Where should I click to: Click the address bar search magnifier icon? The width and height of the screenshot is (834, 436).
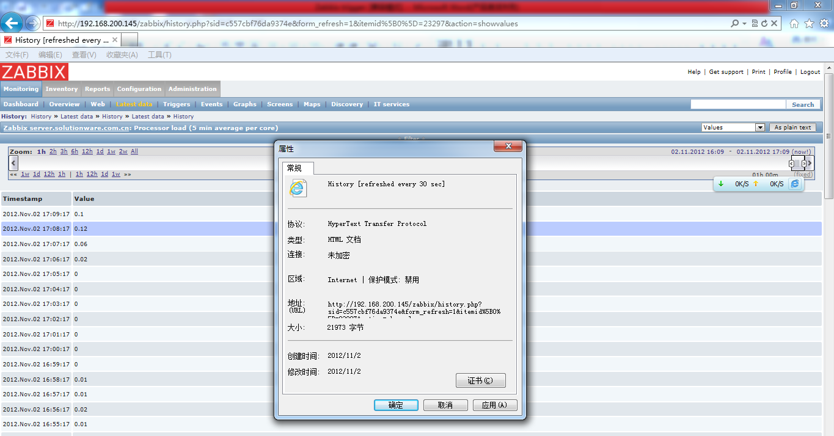[735, 23]
